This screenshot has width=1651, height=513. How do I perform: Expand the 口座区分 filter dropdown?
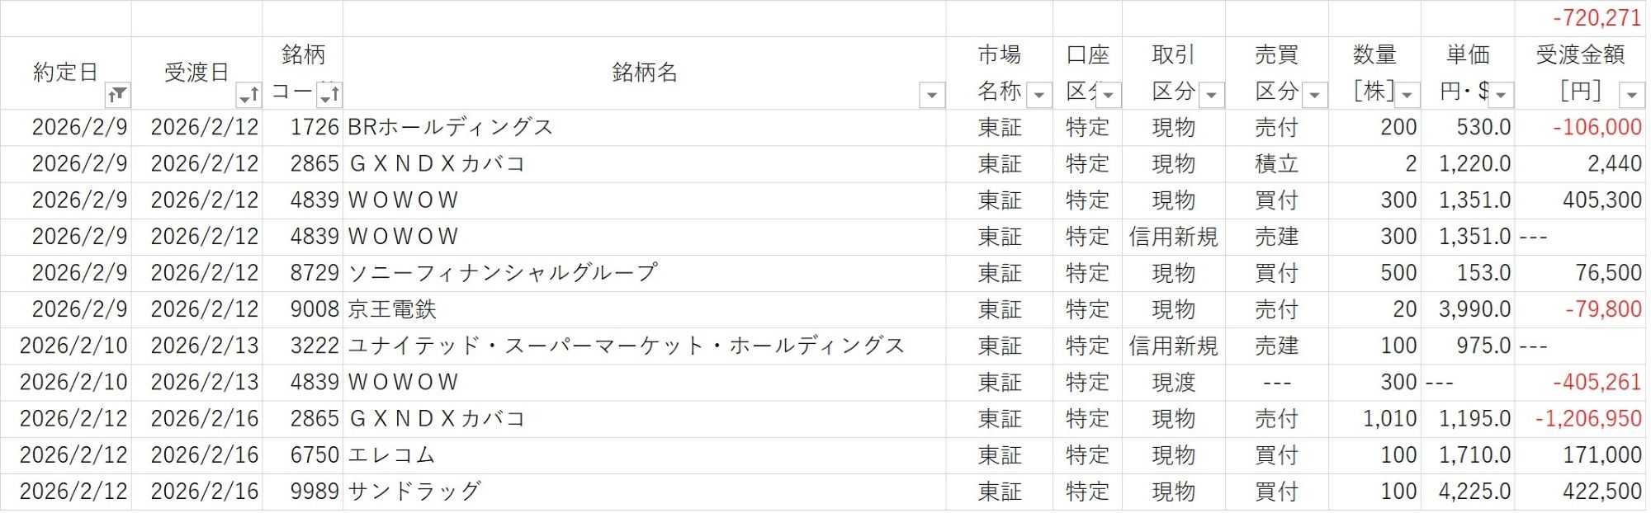click(1108, 96)
